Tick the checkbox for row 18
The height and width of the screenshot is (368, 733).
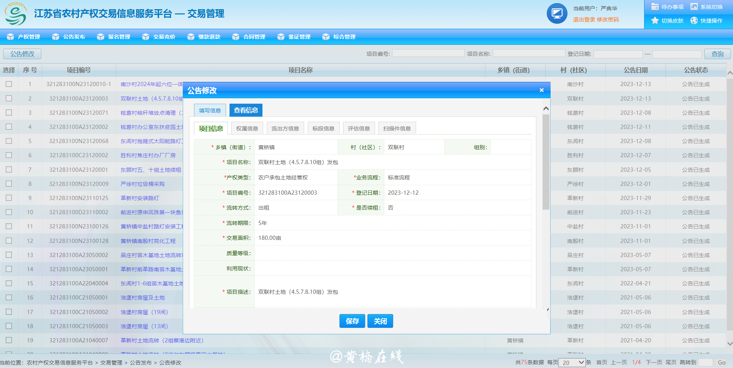tap(9, 326)
